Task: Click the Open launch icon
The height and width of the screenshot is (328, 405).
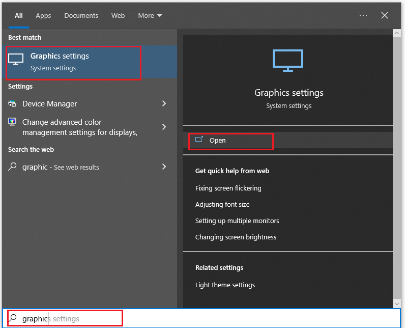Action: [199, 139]
